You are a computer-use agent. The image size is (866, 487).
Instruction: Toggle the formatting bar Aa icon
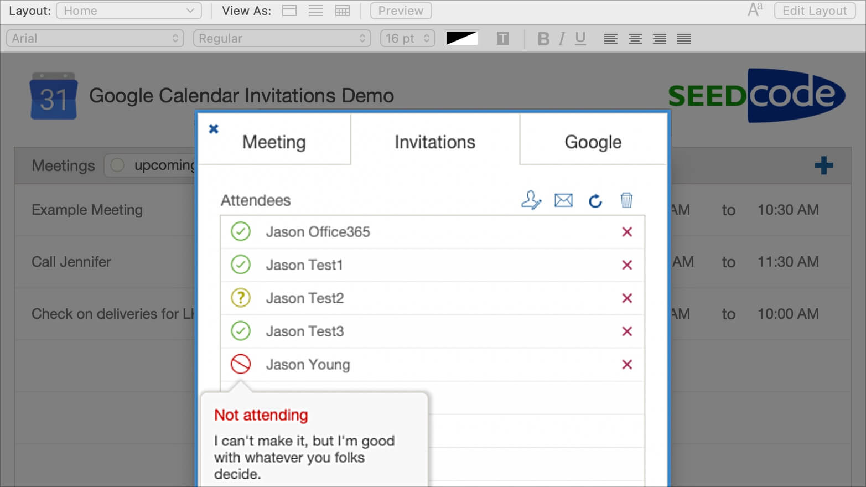tap(755, 10)
